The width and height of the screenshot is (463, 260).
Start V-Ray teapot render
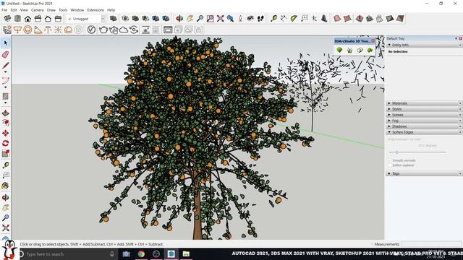click(103, 30)
